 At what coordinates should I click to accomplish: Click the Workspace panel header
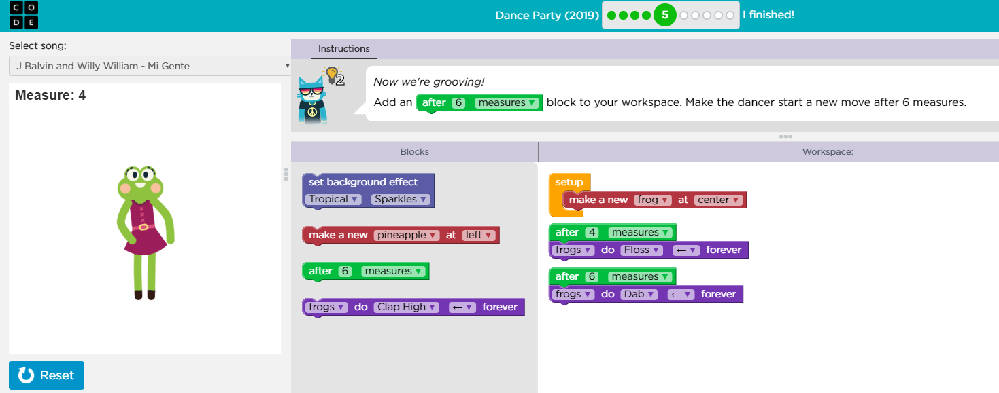pos(828,152)
